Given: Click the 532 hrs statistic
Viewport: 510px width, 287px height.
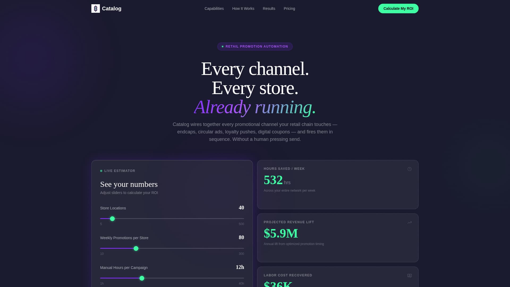Looking at the screenshot, I should pos(274,180).
